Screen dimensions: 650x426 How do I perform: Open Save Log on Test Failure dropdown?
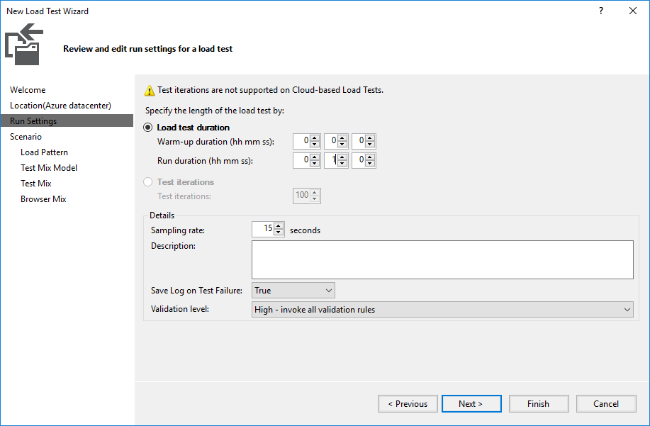pyautogui.click(x=293, y=291)
